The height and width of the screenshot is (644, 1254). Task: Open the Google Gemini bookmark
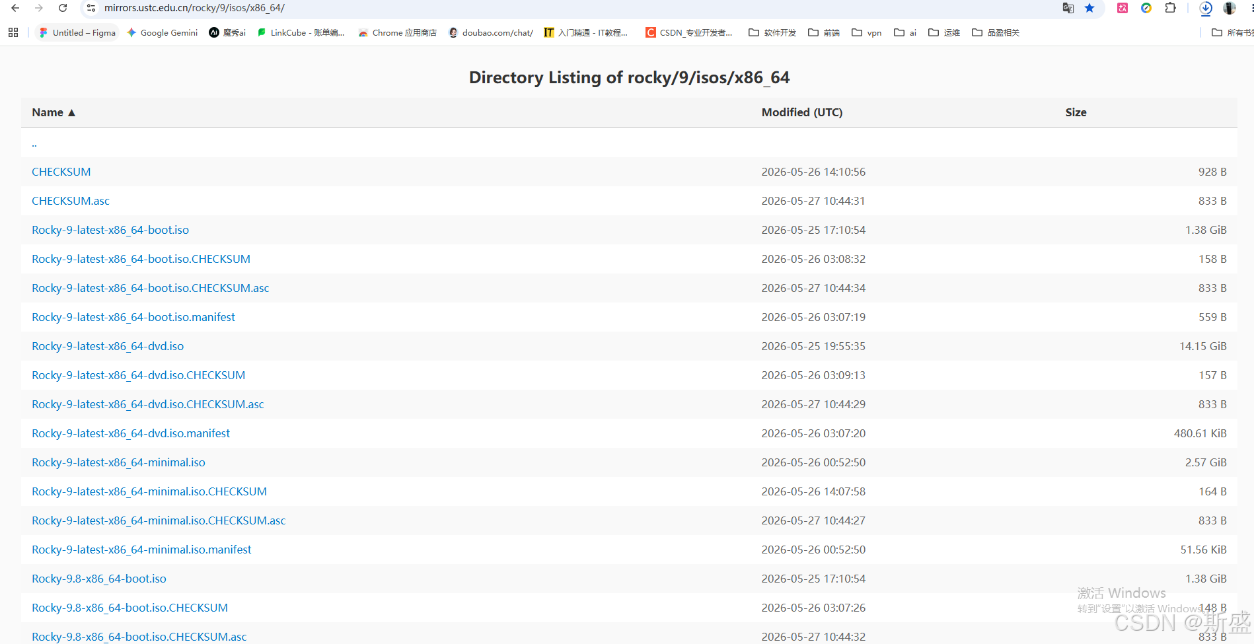163,32
